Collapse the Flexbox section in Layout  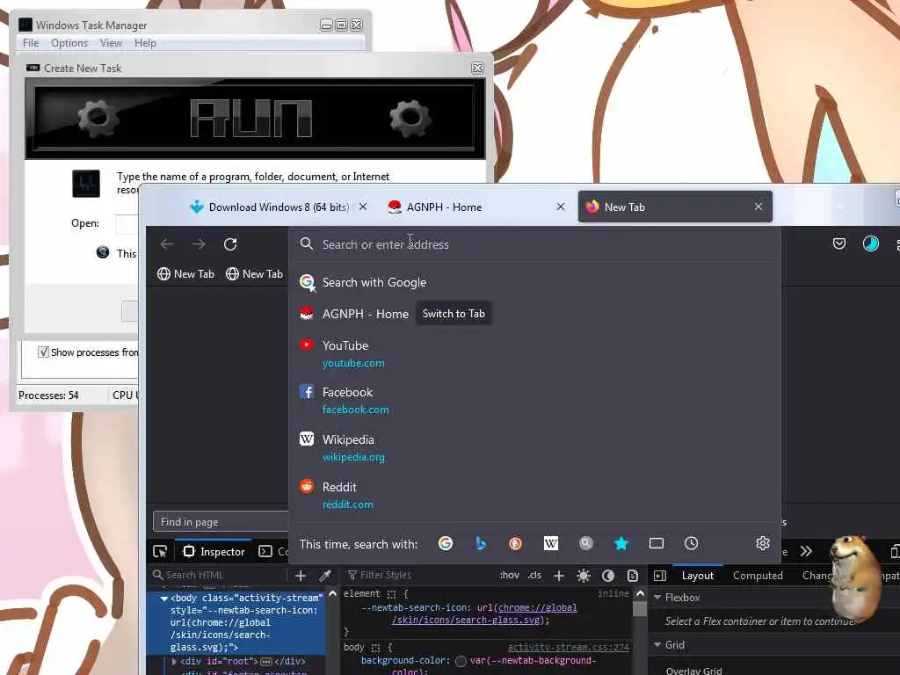[657, 598]
